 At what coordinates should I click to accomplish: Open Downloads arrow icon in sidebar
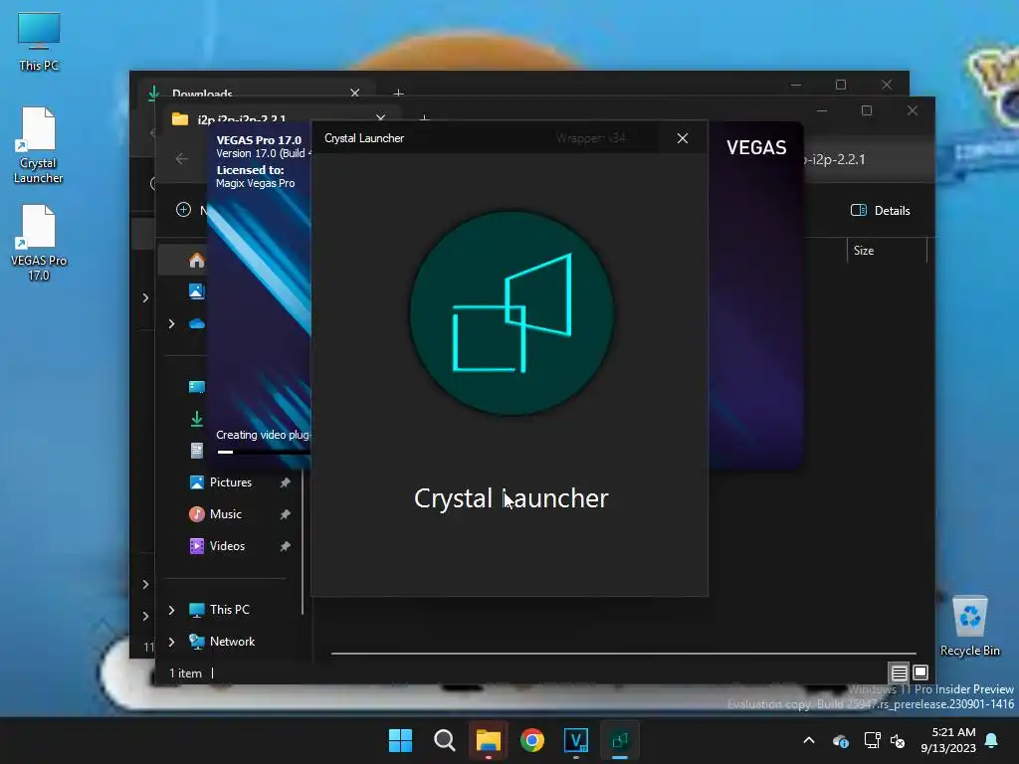pos(196,419)
